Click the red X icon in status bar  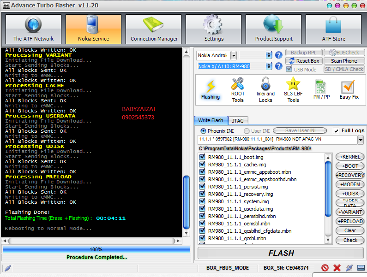337,268
